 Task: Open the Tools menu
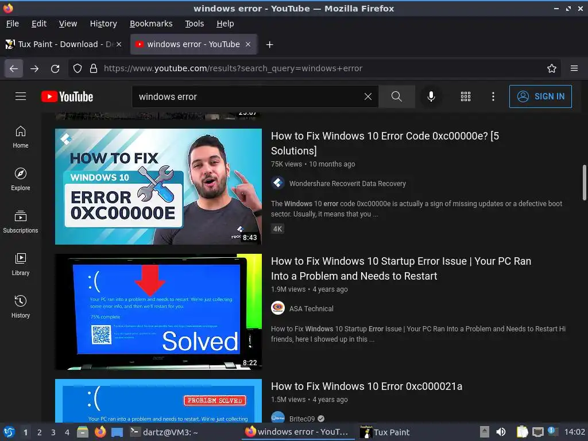tap(194, 24)
